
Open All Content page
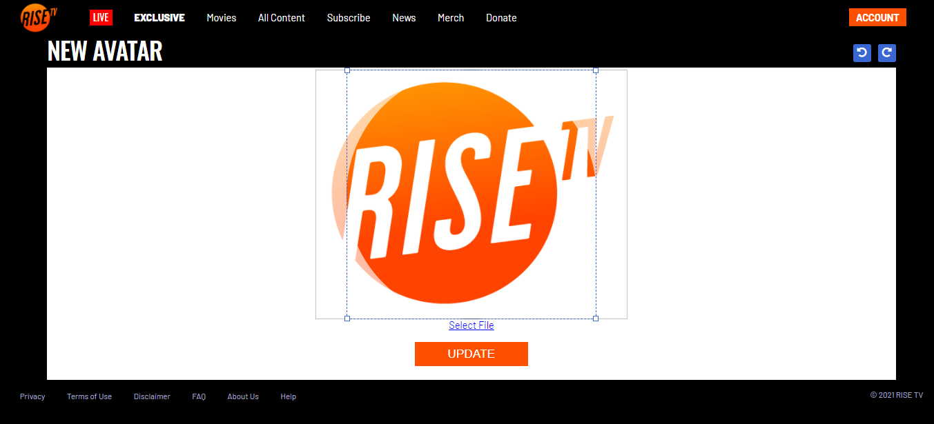[282, 18]
